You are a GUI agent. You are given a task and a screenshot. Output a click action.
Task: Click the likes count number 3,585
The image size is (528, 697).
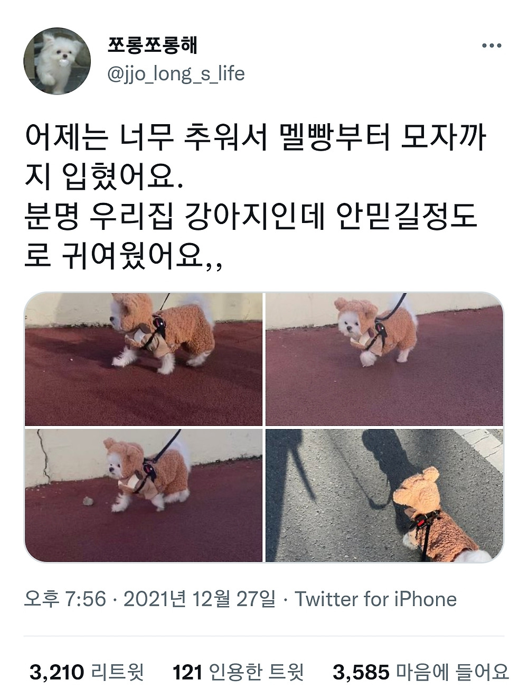pyautogui.click(x=361, y=672)
